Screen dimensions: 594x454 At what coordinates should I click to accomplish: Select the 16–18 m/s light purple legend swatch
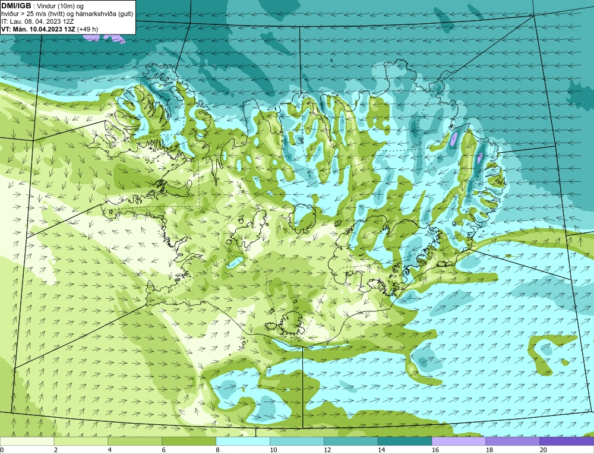coord(459,441)
